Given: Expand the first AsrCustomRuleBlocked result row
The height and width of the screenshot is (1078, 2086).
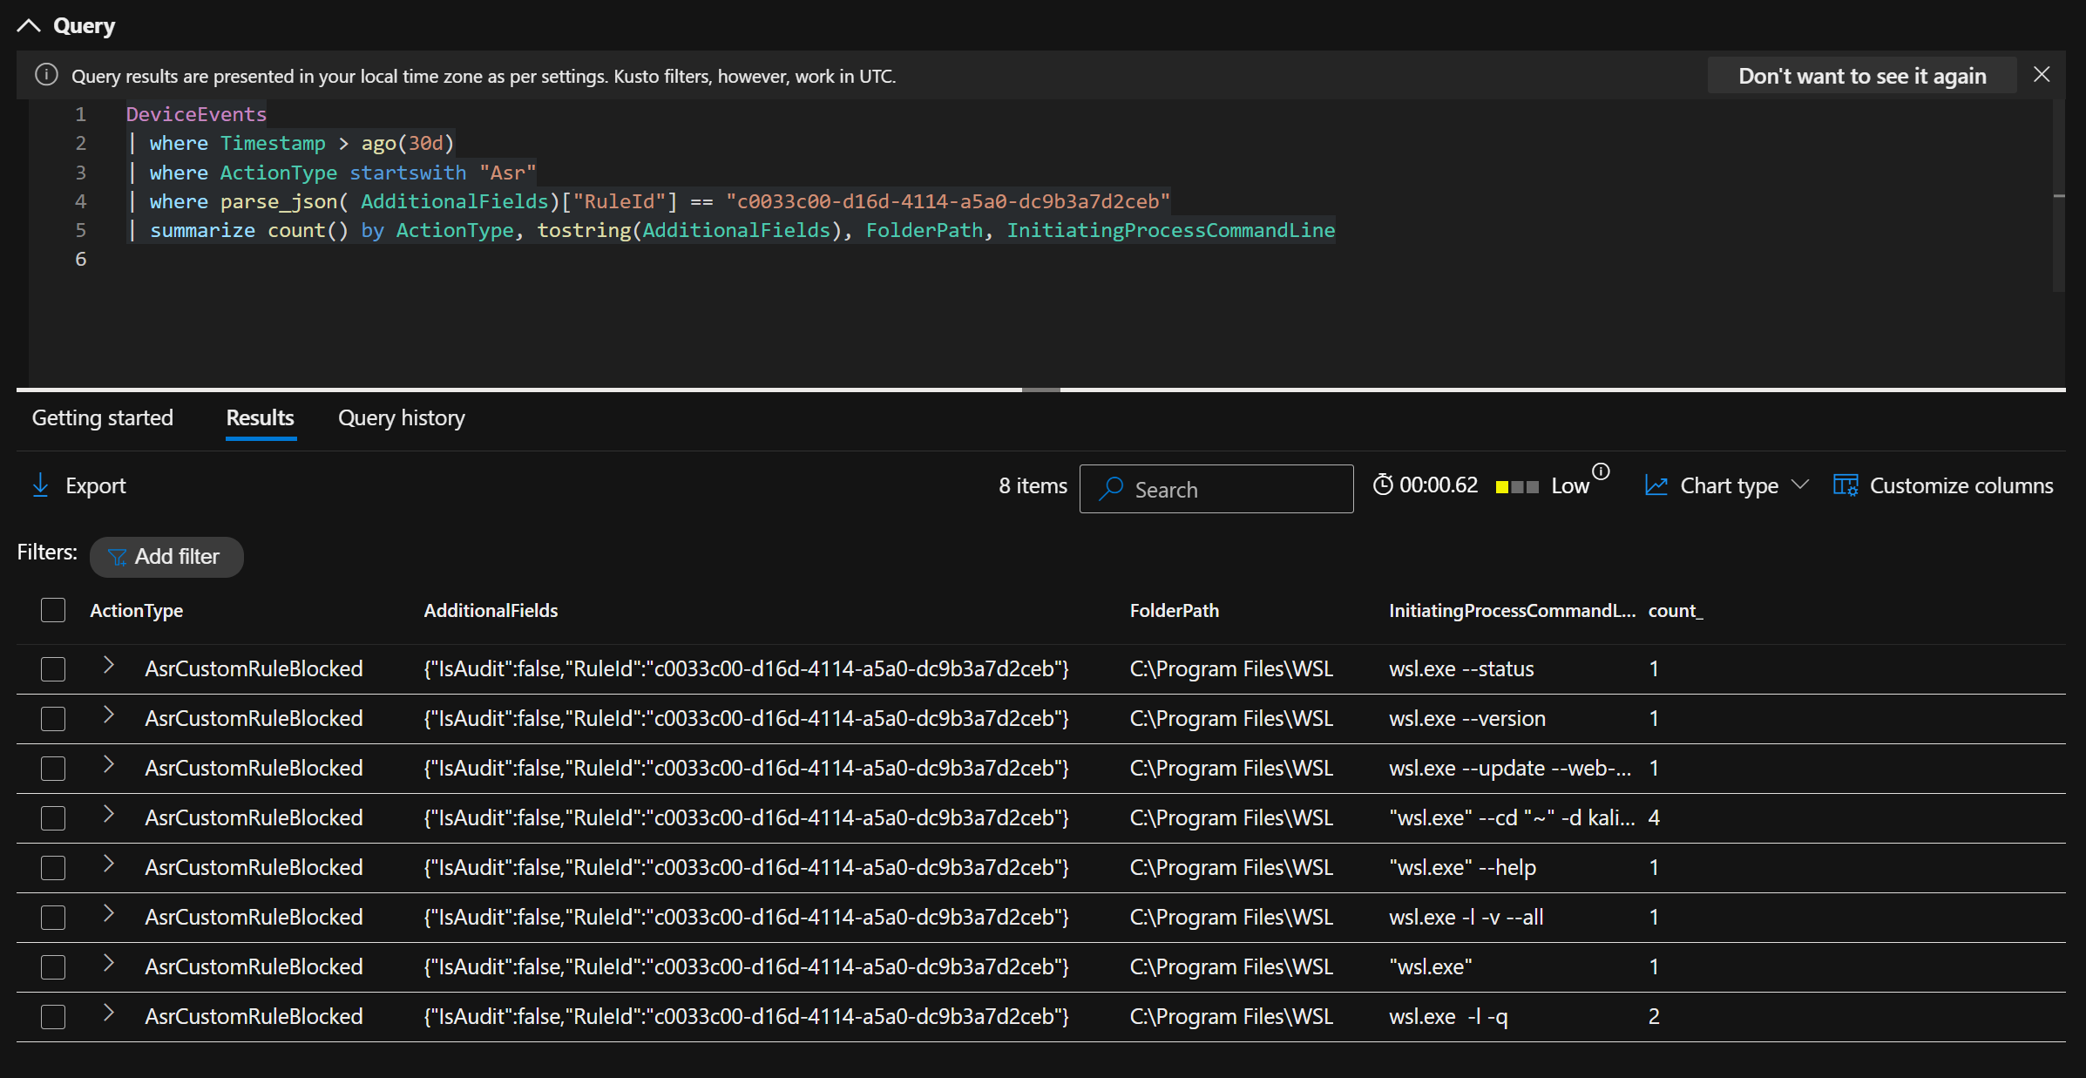Looking at the screenshot, I should pyautogui.click(x=108, y=667).
